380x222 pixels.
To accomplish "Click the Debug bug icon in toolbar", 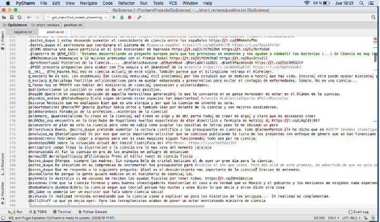I will [x=122, y=17].
